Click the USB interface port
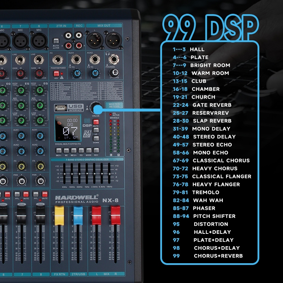Screen dimensions: 283x283 pos(60,108)
